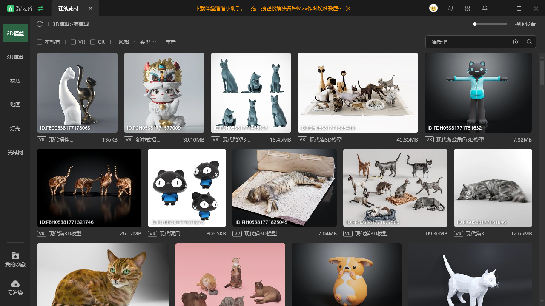Open the white low-poly cat thumbnail

point(470,275)
